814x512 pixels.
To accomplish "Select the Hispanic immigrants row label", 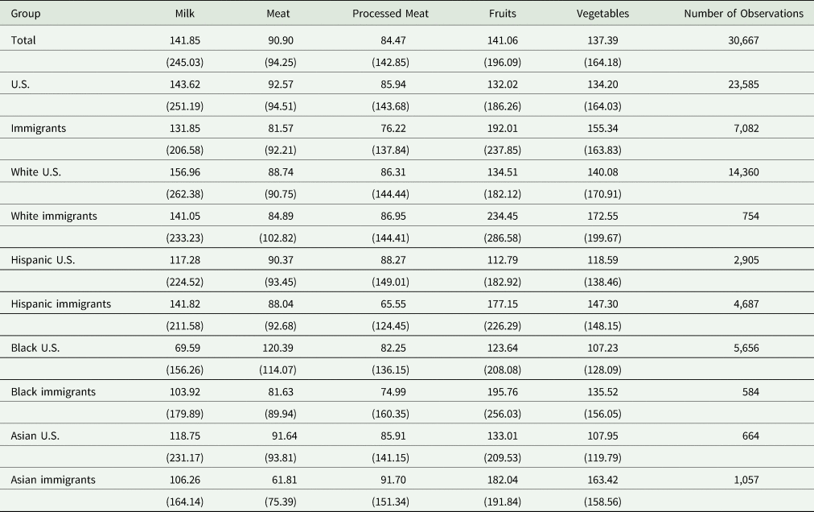I will (61, 303).
